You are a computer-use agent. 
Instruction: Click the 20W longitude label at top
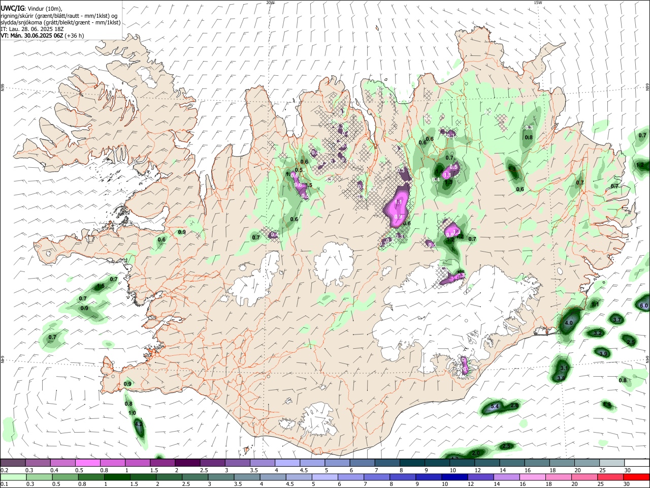tap(270, 3)
